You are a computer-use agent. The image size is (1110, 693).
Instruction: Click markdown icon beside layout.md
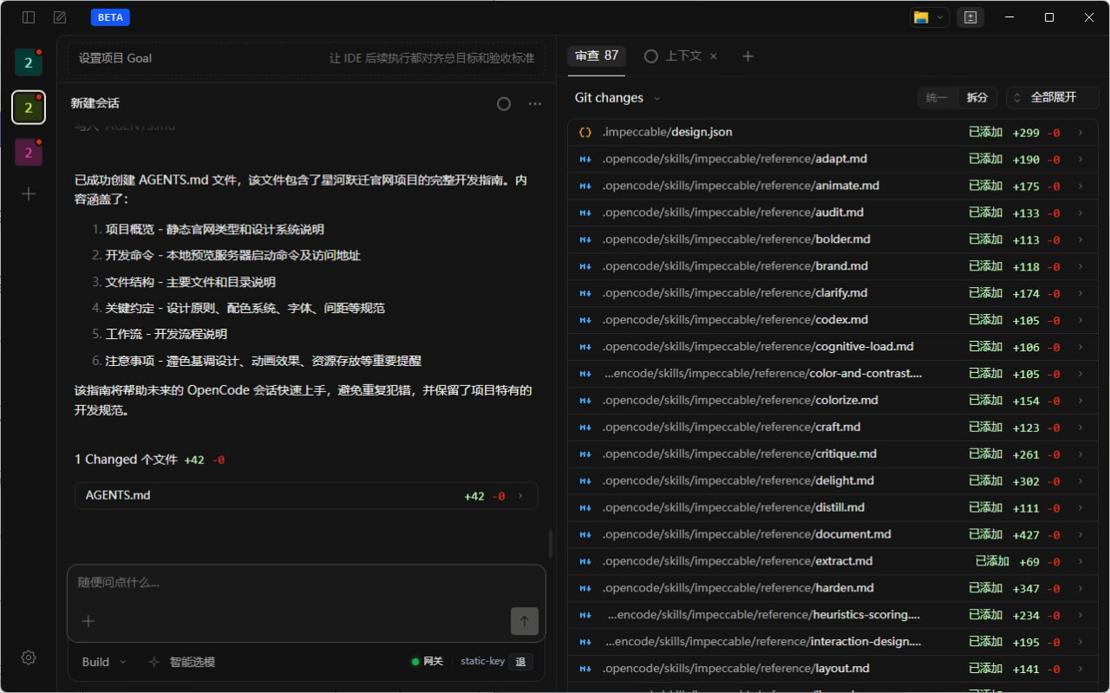(585, 669)
